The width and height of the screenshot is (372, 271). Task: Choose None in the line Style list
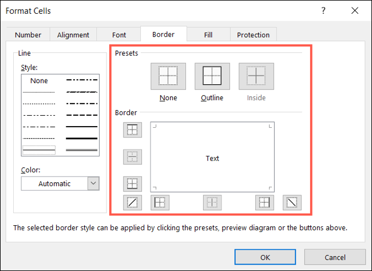[39, 81]
